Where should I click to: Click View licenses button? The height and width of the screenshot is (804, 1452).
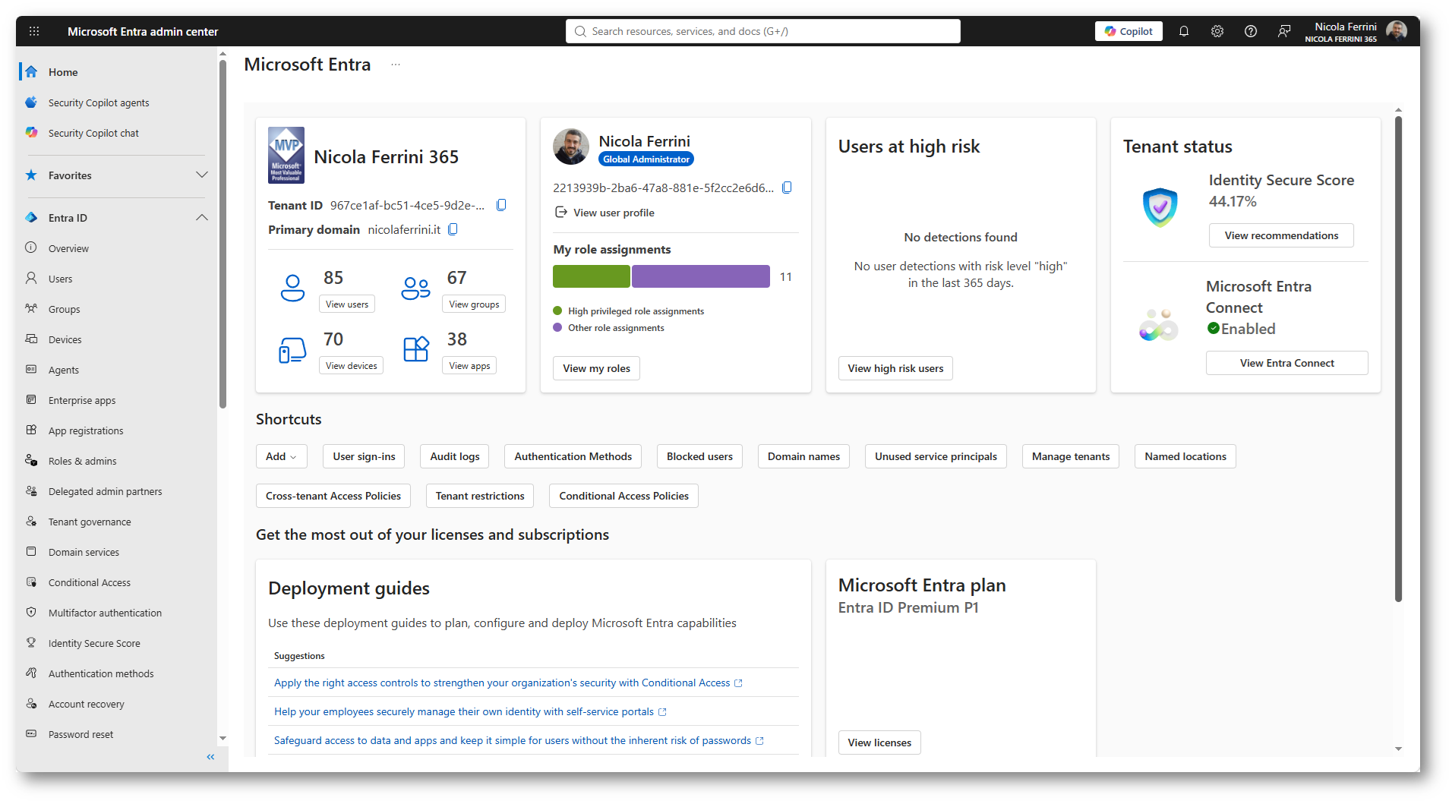879,743
